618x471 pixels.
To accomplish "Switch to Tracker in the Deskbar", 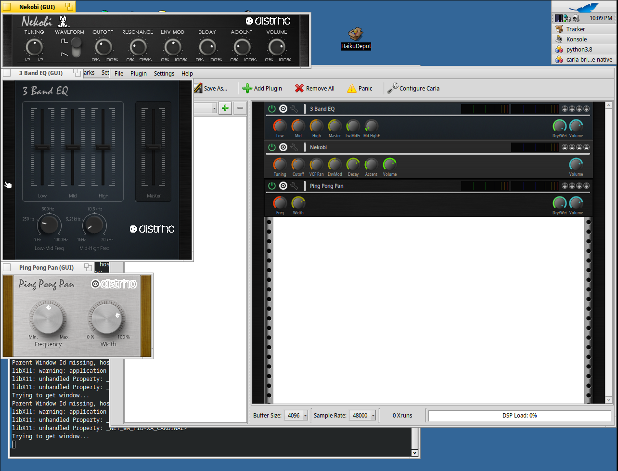I will click(583, 29).
